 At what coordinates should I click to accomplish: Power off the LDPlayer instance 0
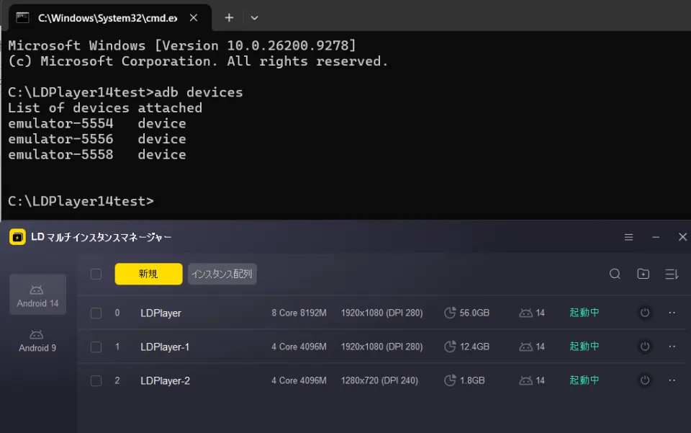pyautogui.click(x=645, y=313)
